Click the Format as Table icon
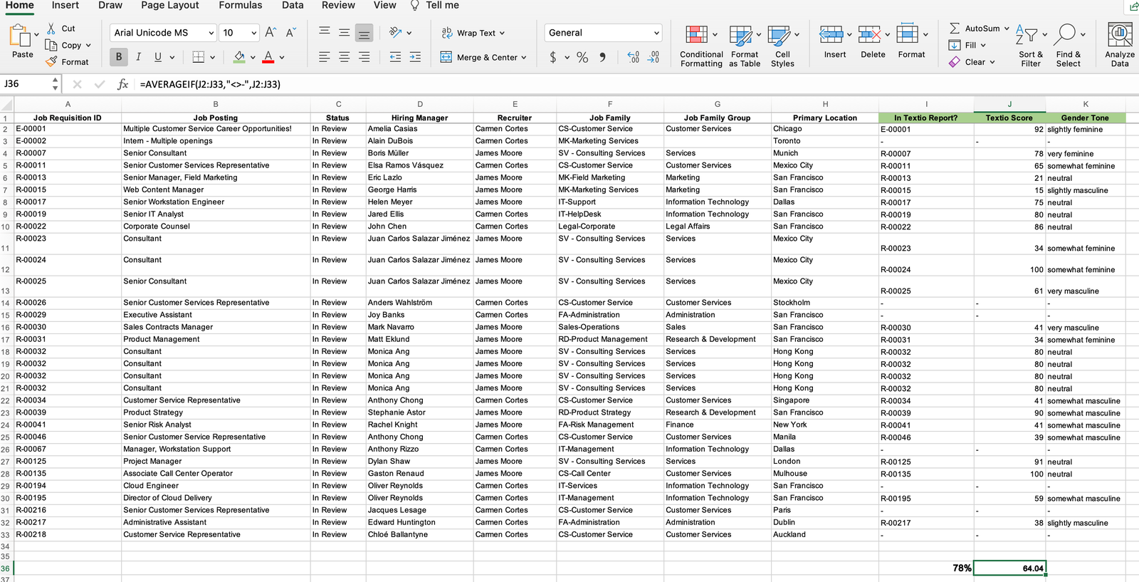The image size is (1139, 582). pyautogui.click(x=740, y=36)
